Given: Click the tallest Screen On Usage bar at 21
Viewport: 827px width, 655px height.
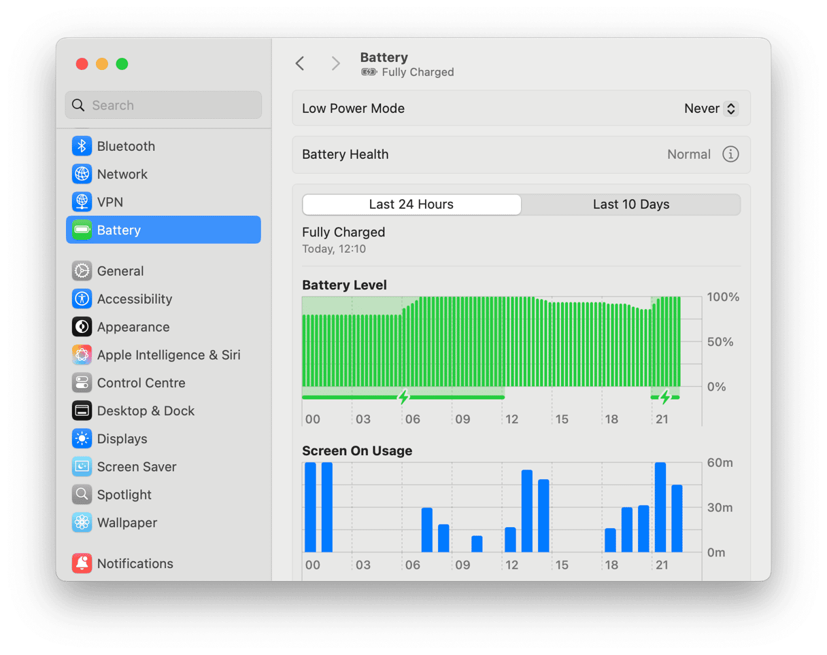Looking at the screenshot, I should (x=660, y=507).
